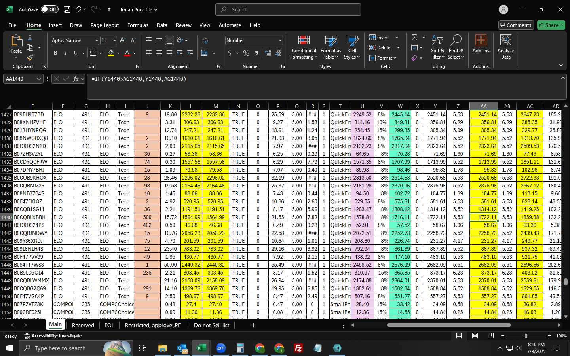This screenshot has width=570, height=356.
Task: Switch to Page Layout view icon
Action: pos(475,336)
